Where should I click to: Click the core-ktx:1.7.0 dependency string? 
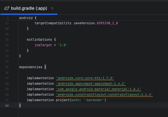click(x=85, y=78)
